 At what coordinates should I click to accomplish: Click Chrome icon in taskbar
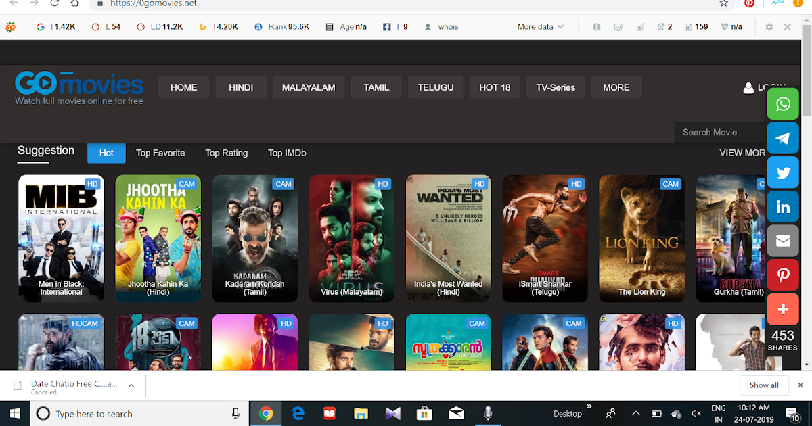click(x=266, y=413)
